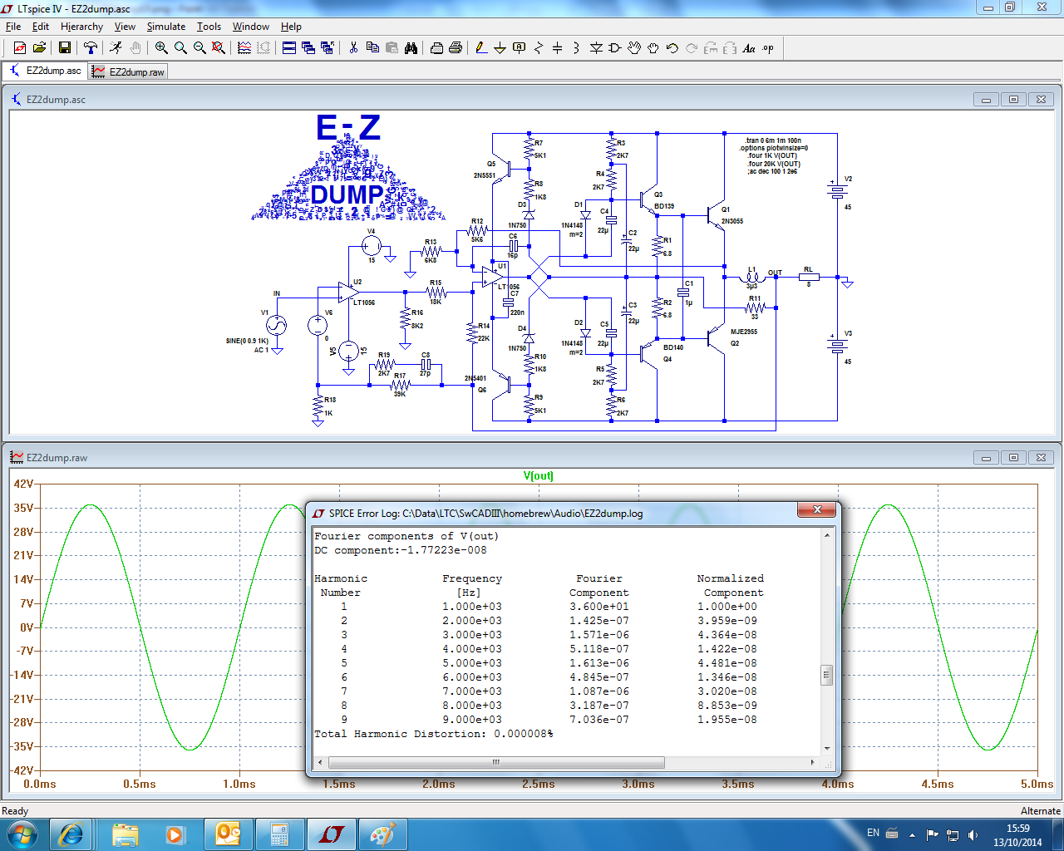The height and width of the screenshot is (851, 1064).
Task: Click the Undo arrow icon
Action: [x=672, y=48]
